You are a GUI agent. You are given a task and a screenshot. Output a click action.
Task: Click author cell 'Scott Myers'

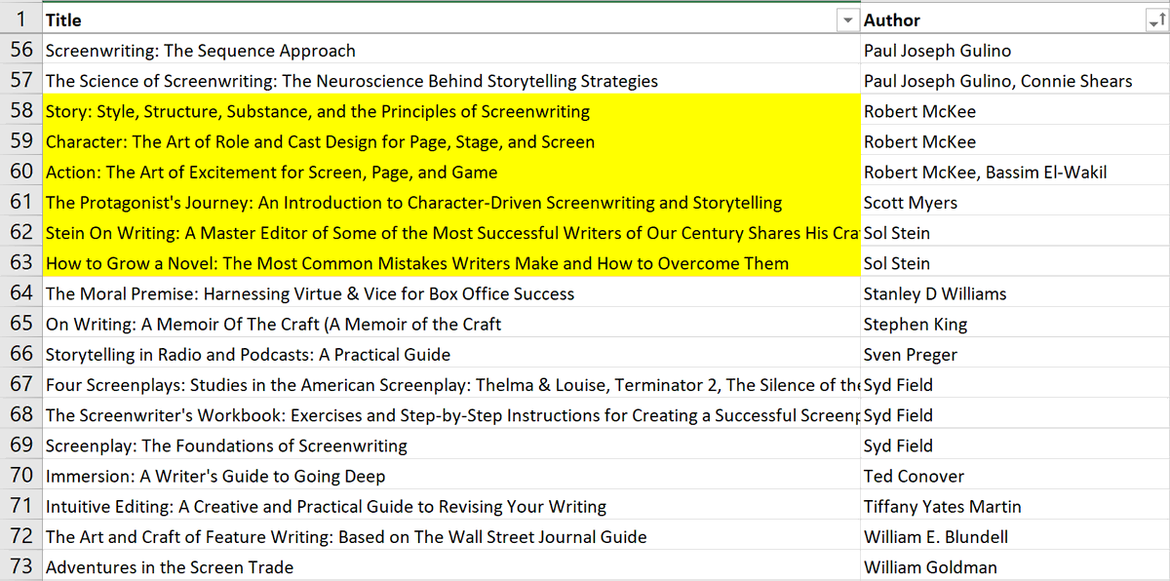coord(1015,203)
